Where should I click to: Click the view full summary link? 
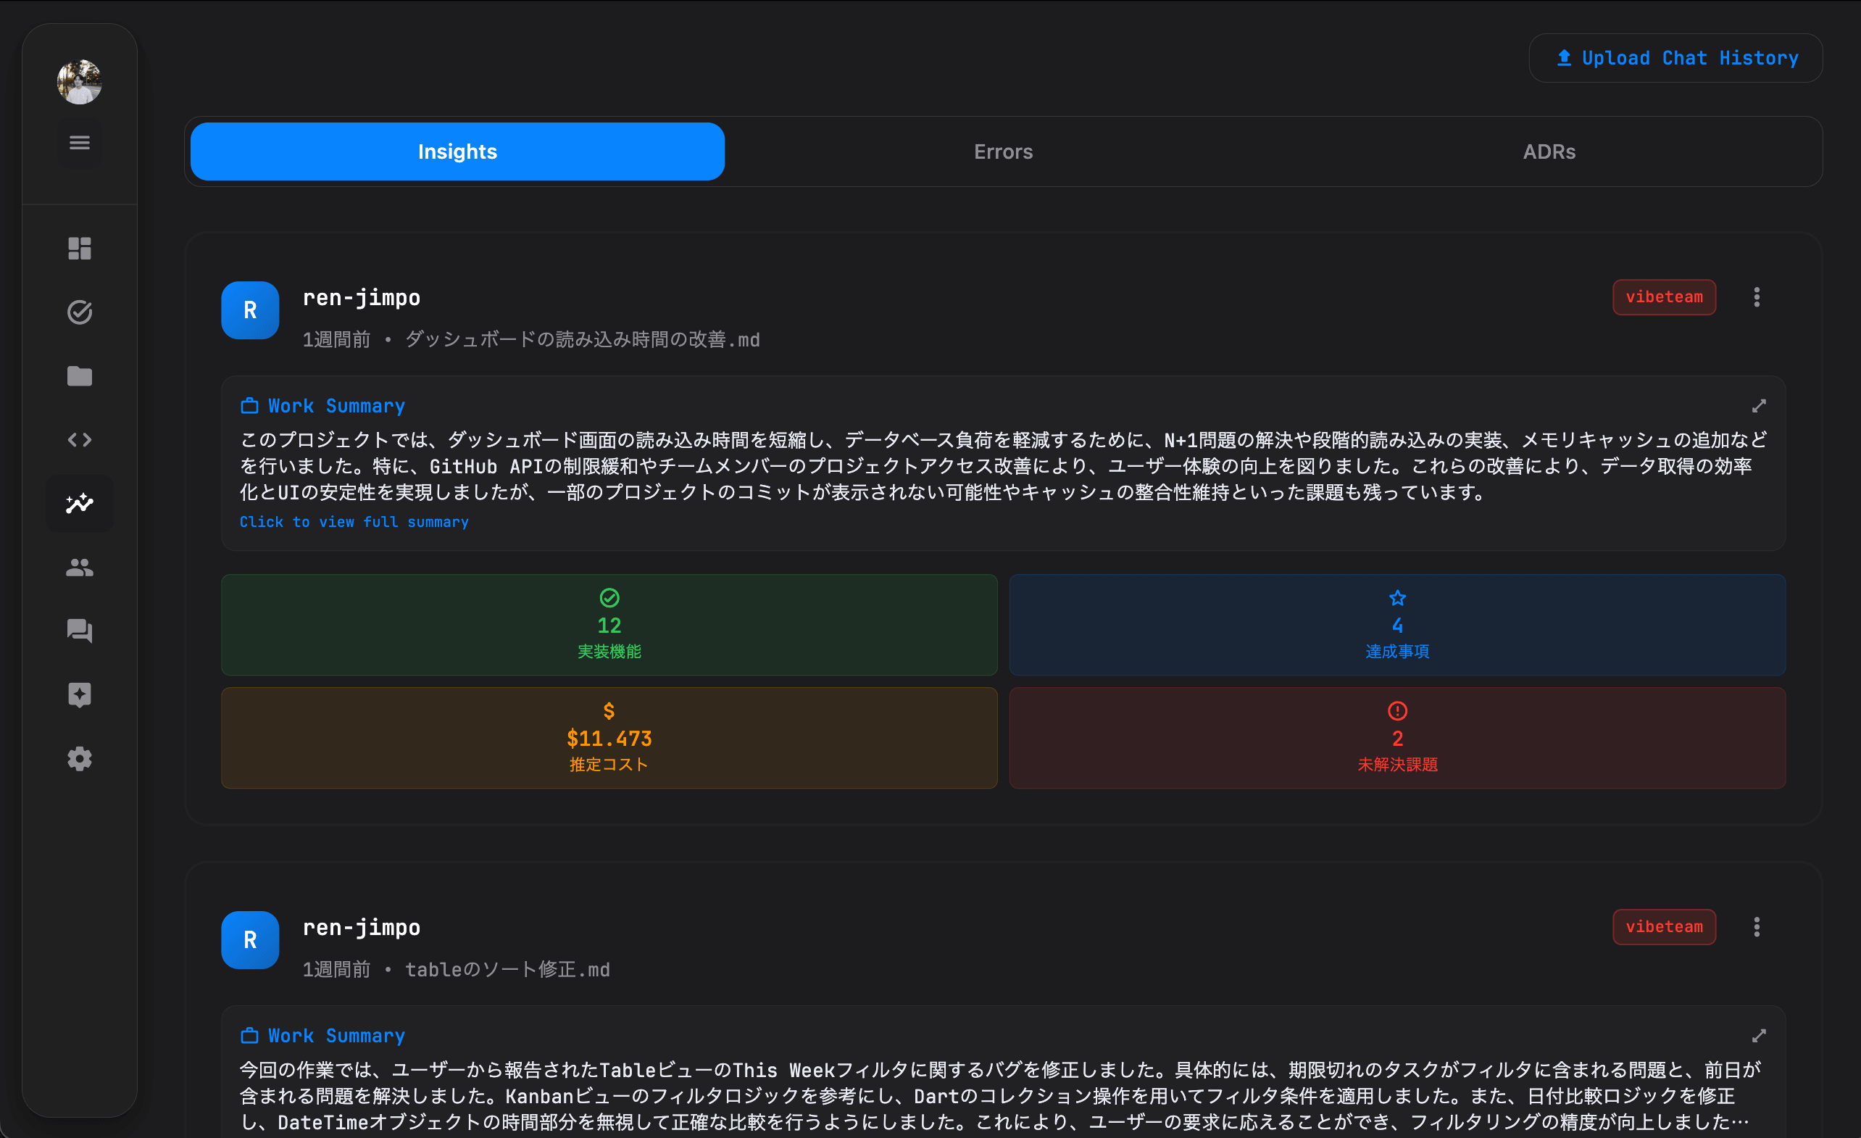click(354, 521)
